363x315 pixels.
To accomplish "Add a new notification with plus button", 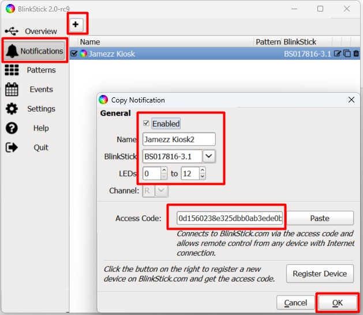I will (x=76, y=25).
